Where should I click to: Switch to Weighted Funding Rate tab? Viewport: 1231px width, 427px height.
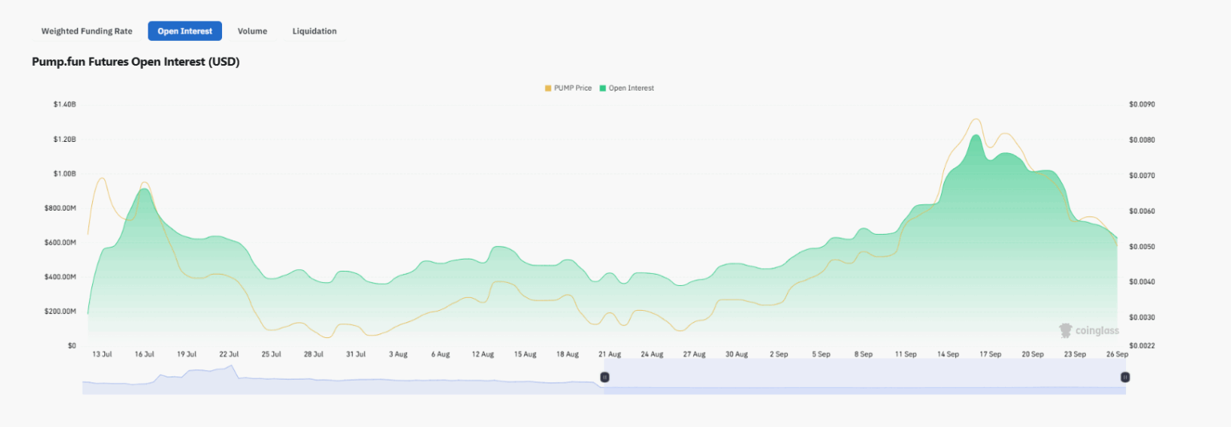click(x=87, y=31)
